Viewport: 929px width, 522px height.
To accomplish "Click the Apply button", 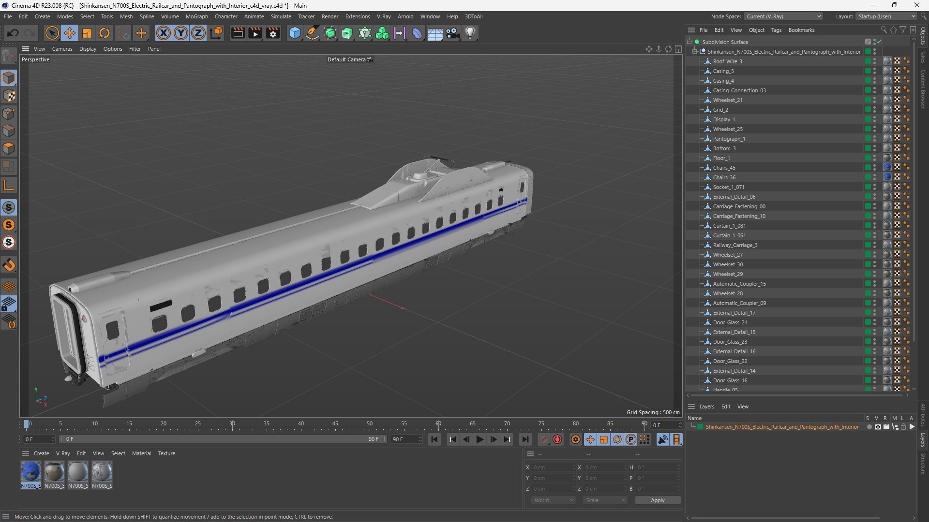I will (658, 500).
